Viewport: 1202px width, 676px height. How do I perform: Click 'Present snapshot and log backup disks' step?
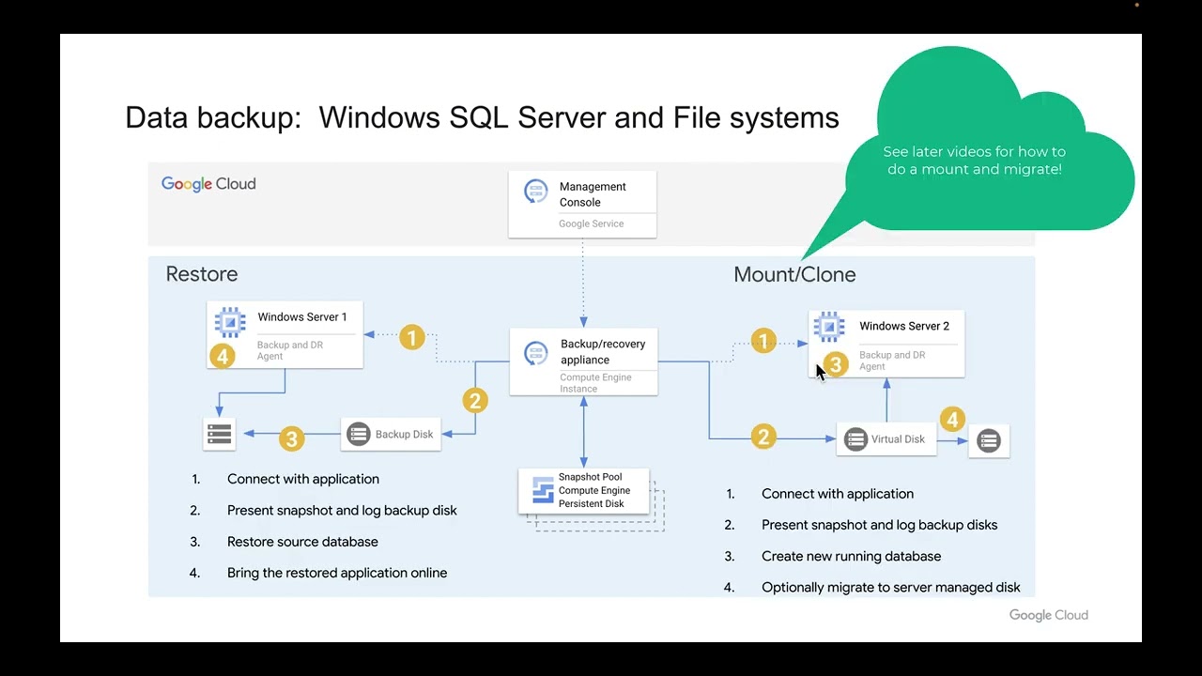click(x=880, y=525)
